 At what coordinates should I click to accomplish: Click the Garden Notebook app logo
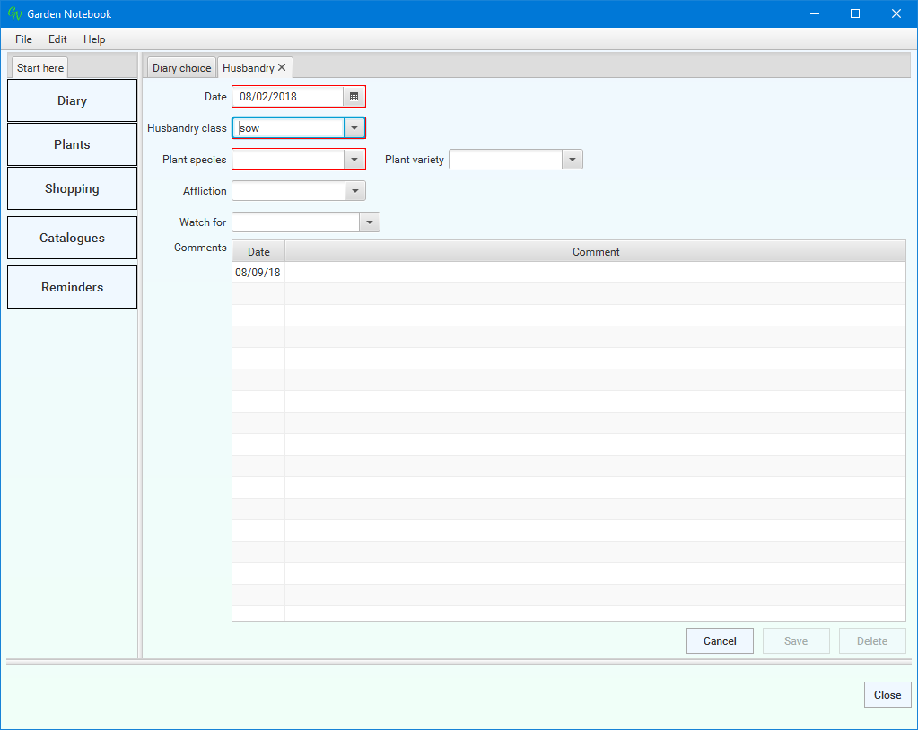pos(13,14)
